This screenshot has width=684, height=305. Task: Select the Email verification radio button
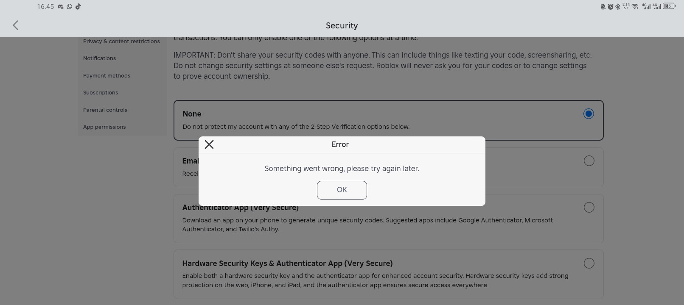tap(589, 161)
